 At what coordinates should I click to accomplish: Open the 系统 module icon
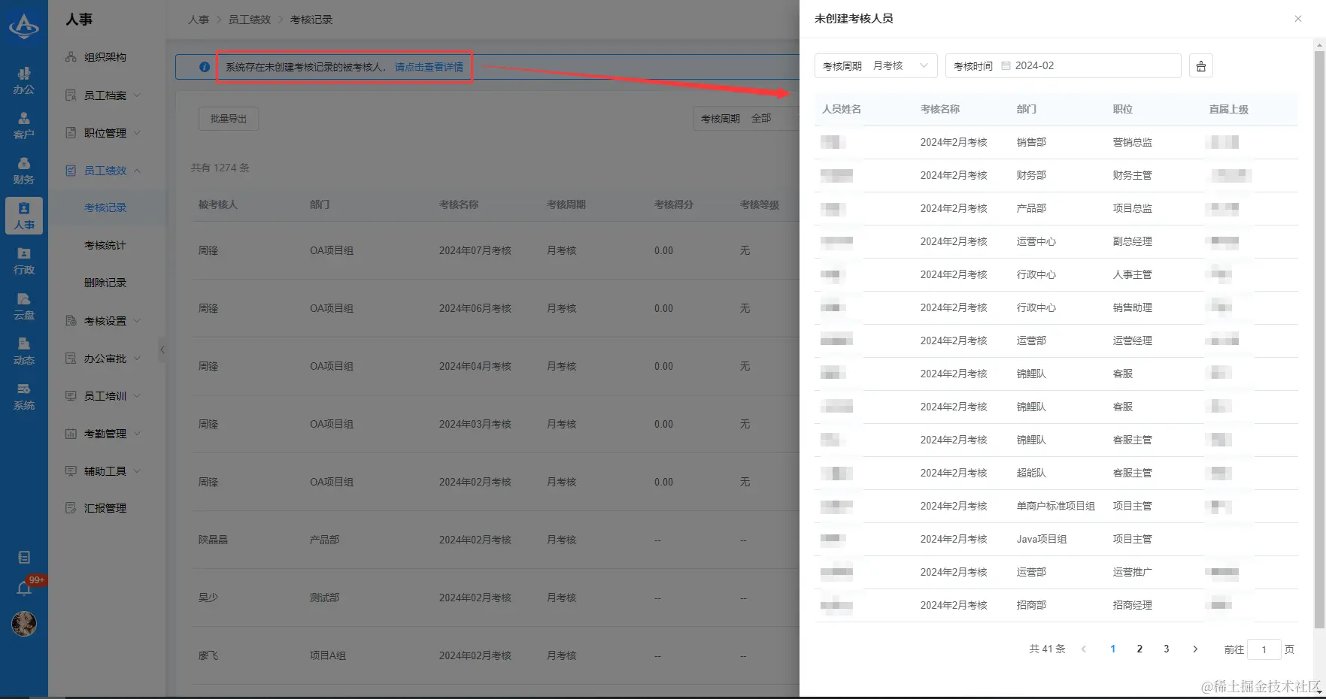24,396
